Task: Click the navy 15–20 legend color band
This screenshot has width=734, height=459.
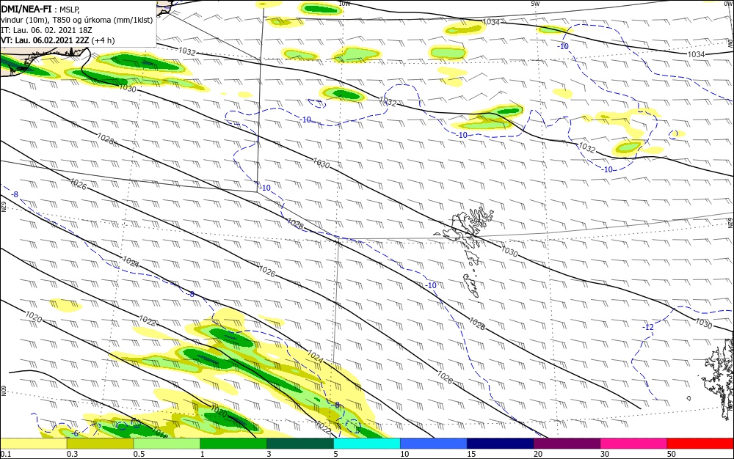Action: (x=501, y=444)
